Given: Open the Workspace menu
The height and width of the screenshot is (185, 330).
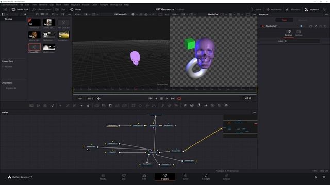Looking at the screenshot, I should point(116,5).
